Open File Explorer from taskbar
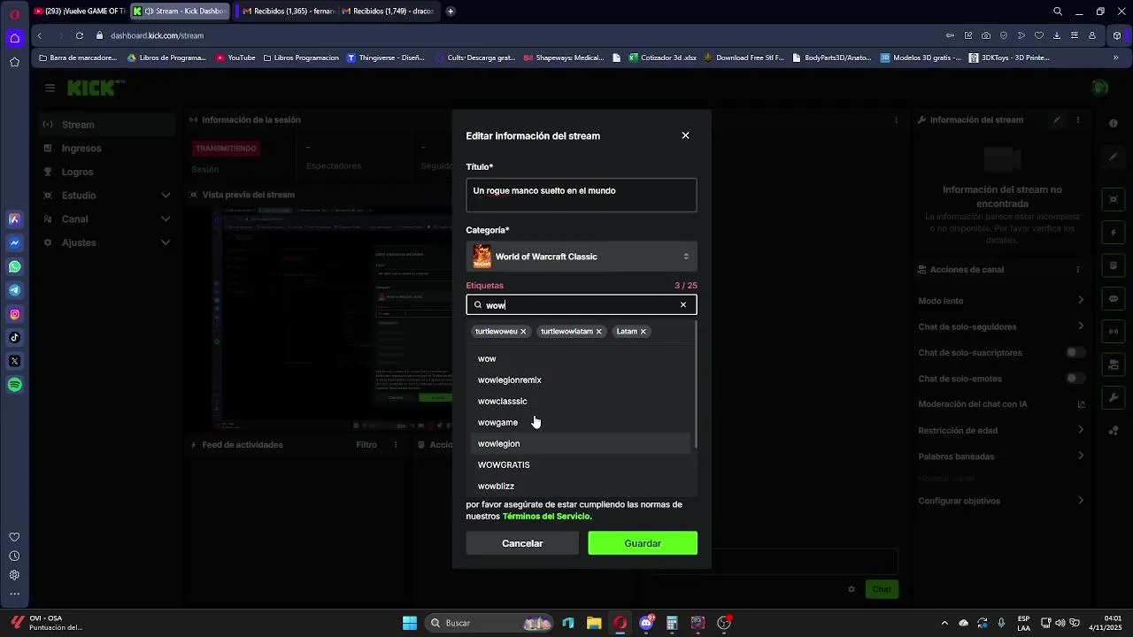Screen dimensions: 1133x637 pyautogui.click(x=594, y=623)
